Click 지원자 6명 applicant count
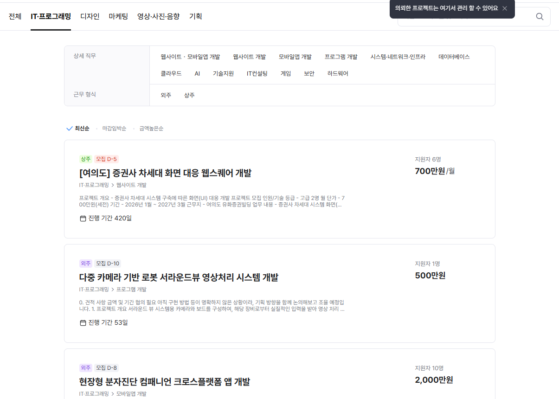 (x=428, y=159)
